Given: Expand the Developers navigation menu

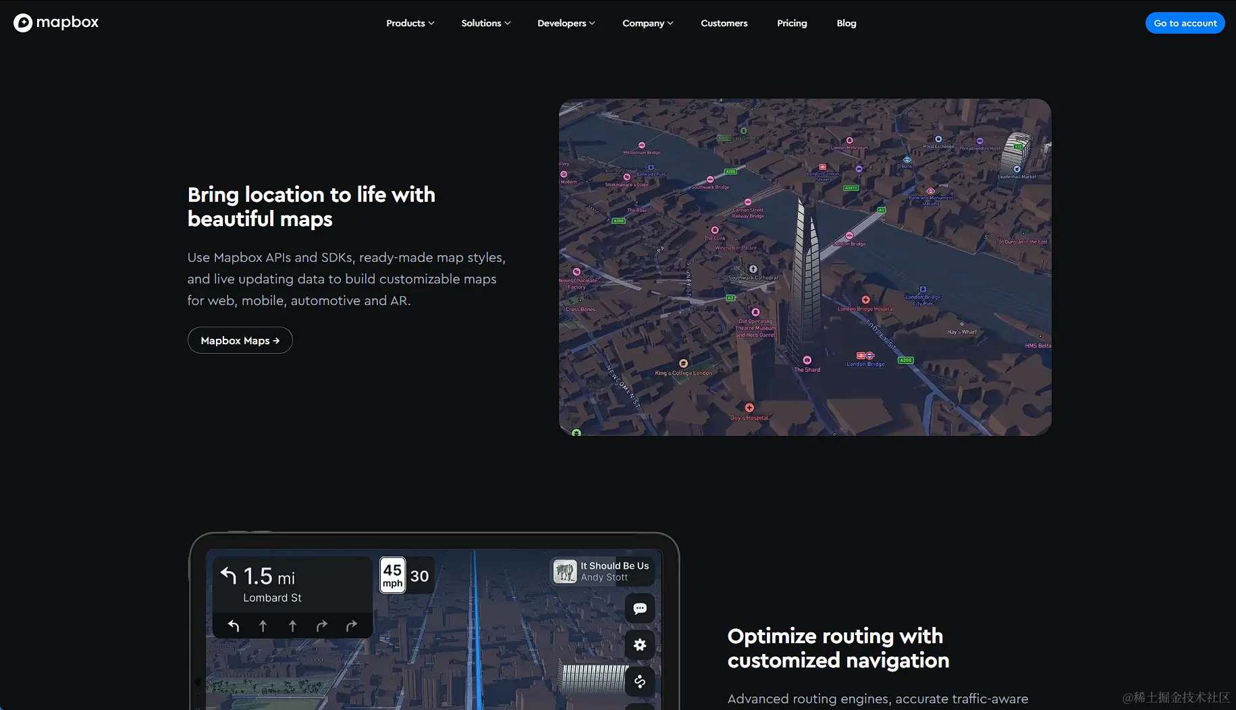Looking at the screenshot, I should coord(566,23).
